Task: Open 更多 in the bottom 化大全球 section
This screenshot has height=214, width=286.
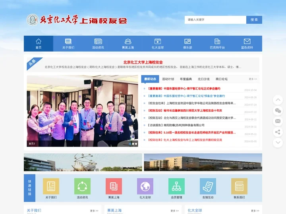Action: (x=255, y=211)
